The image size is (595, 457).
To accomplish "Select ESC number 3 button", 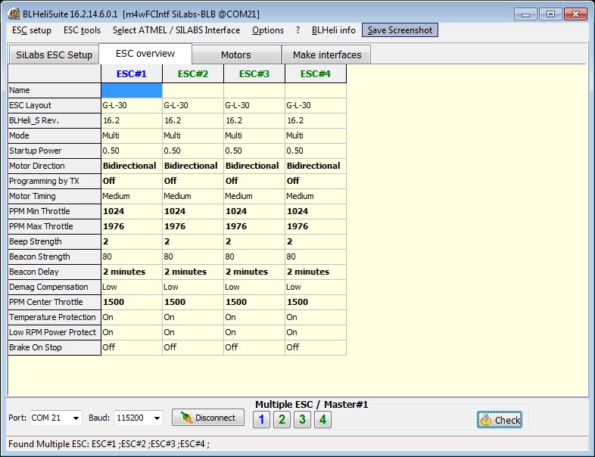I will [x=302, y=419].
